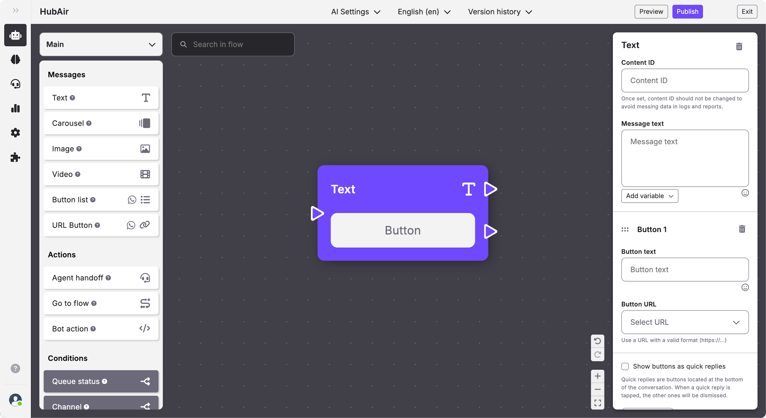Click the Search in flow field
This screenshot has height=418, width=766.
(x=233, y=44)
